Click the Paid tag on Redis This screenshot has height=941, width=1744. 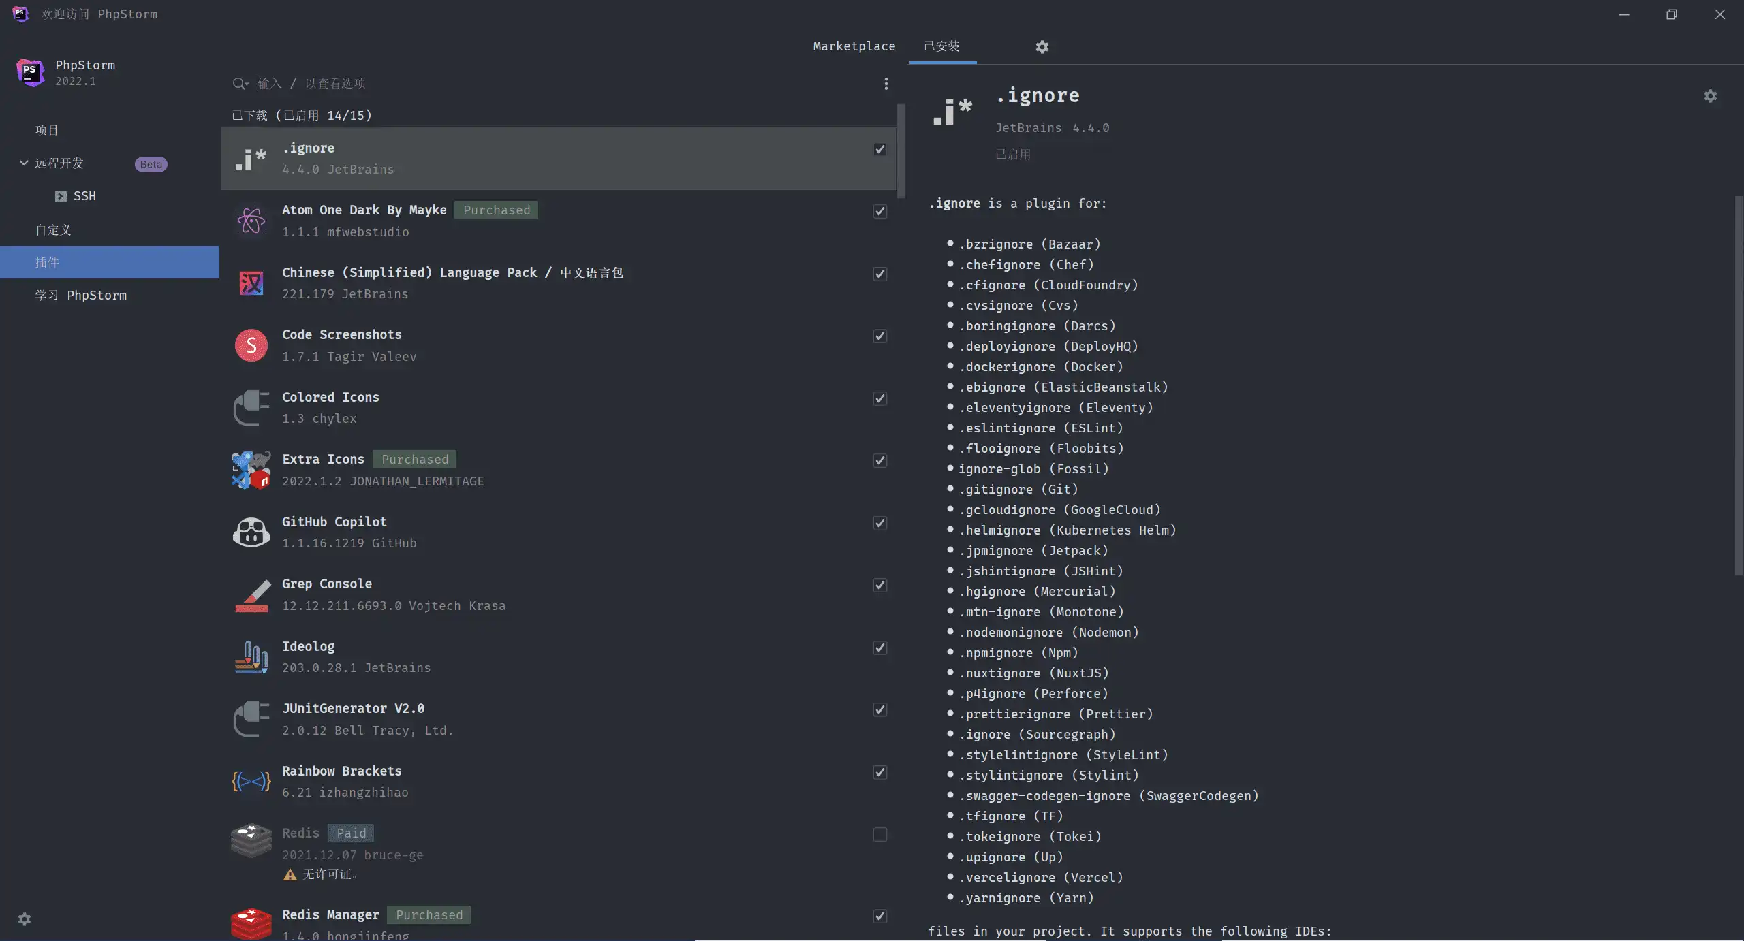click(351, 833)
